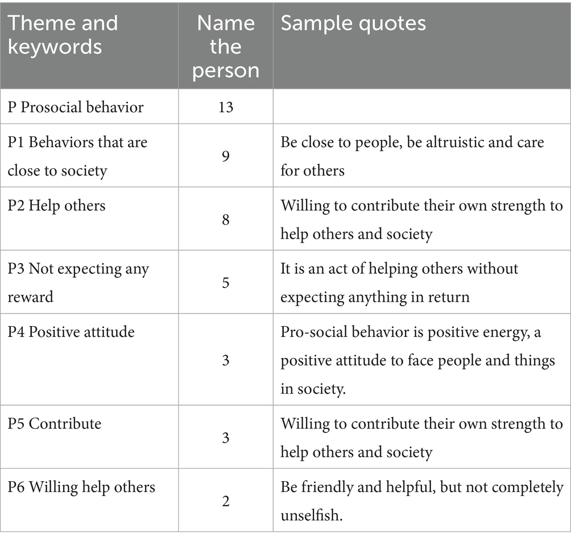Viewport: 571px width, 542px height.
Task: Click quote 'Be friendly and helpful, but not'
Action: point(421,487)
